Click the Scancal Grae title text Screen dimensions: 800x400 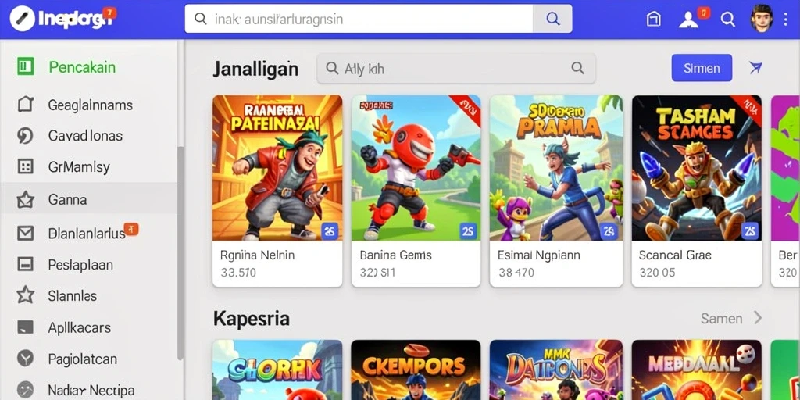675,255
